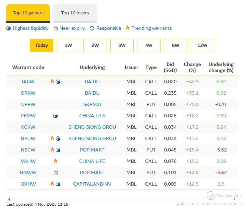Click the trending flame icon beside VAHW
Viewport: 246px width, 209px height.
point(56,161)
